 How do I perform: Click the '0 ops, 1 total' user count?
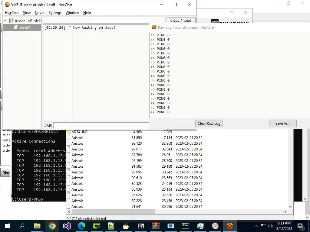click(x=180, y=21)
